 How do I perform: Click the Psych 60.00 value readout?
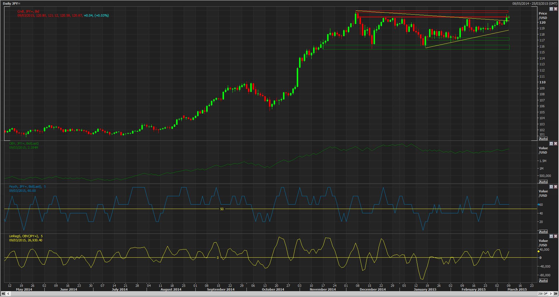point(22,191)
